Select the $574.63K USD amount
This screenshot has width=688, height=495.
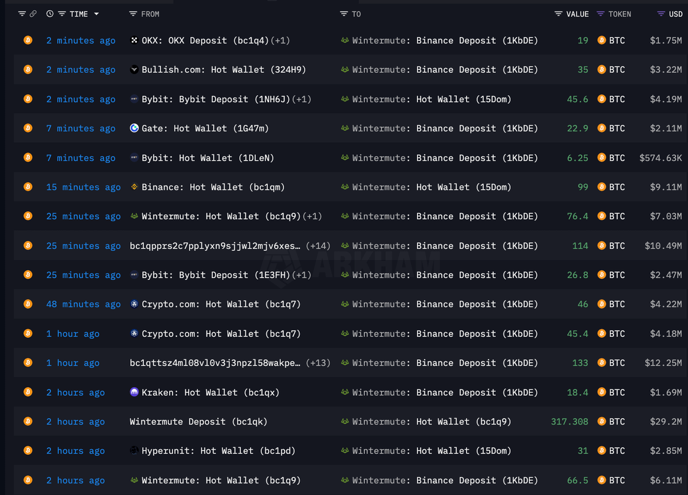click(x=660, y=158)
